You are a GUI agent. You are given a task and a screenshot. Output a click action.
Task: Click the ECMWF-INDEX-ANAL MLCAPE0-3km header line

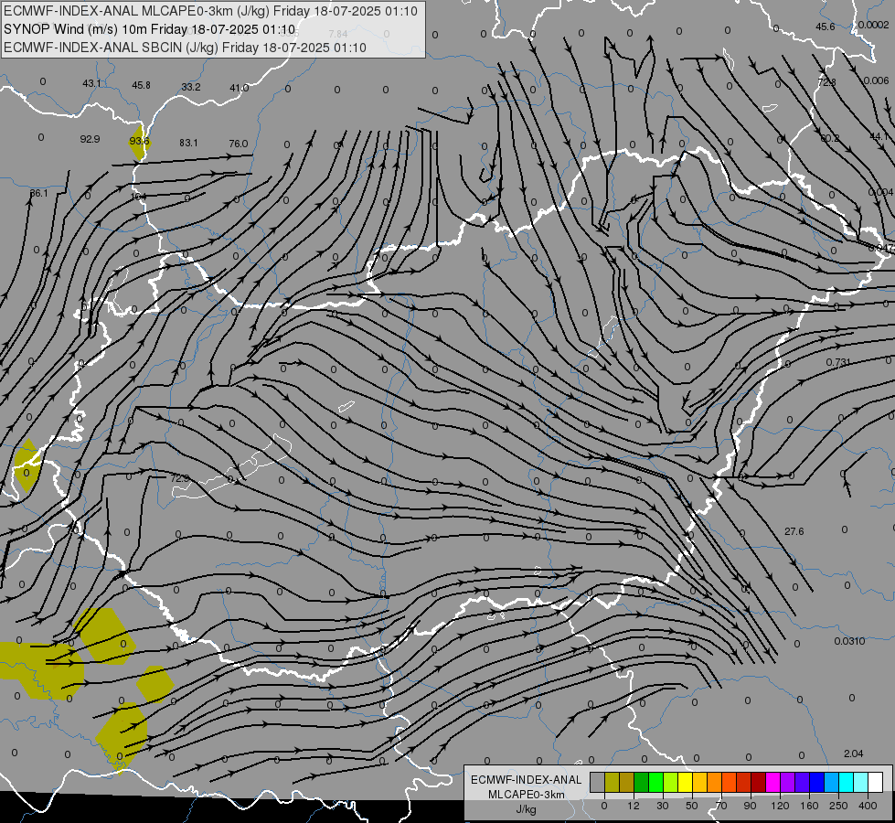pos(210,11)
